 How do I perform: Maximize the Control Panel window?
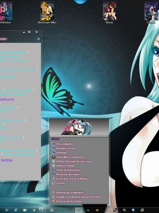pos(29,32)
